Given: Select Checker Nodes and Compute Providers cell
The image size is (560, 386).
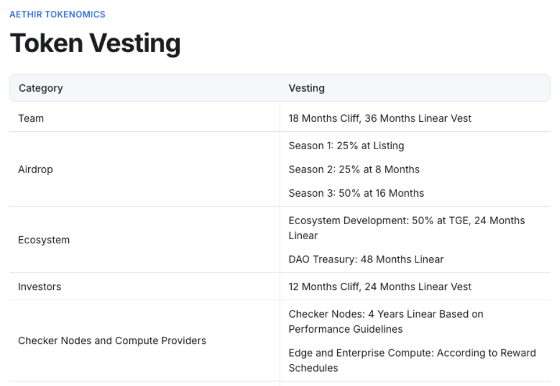Looking at the screenshot, I should coord(112,341).
